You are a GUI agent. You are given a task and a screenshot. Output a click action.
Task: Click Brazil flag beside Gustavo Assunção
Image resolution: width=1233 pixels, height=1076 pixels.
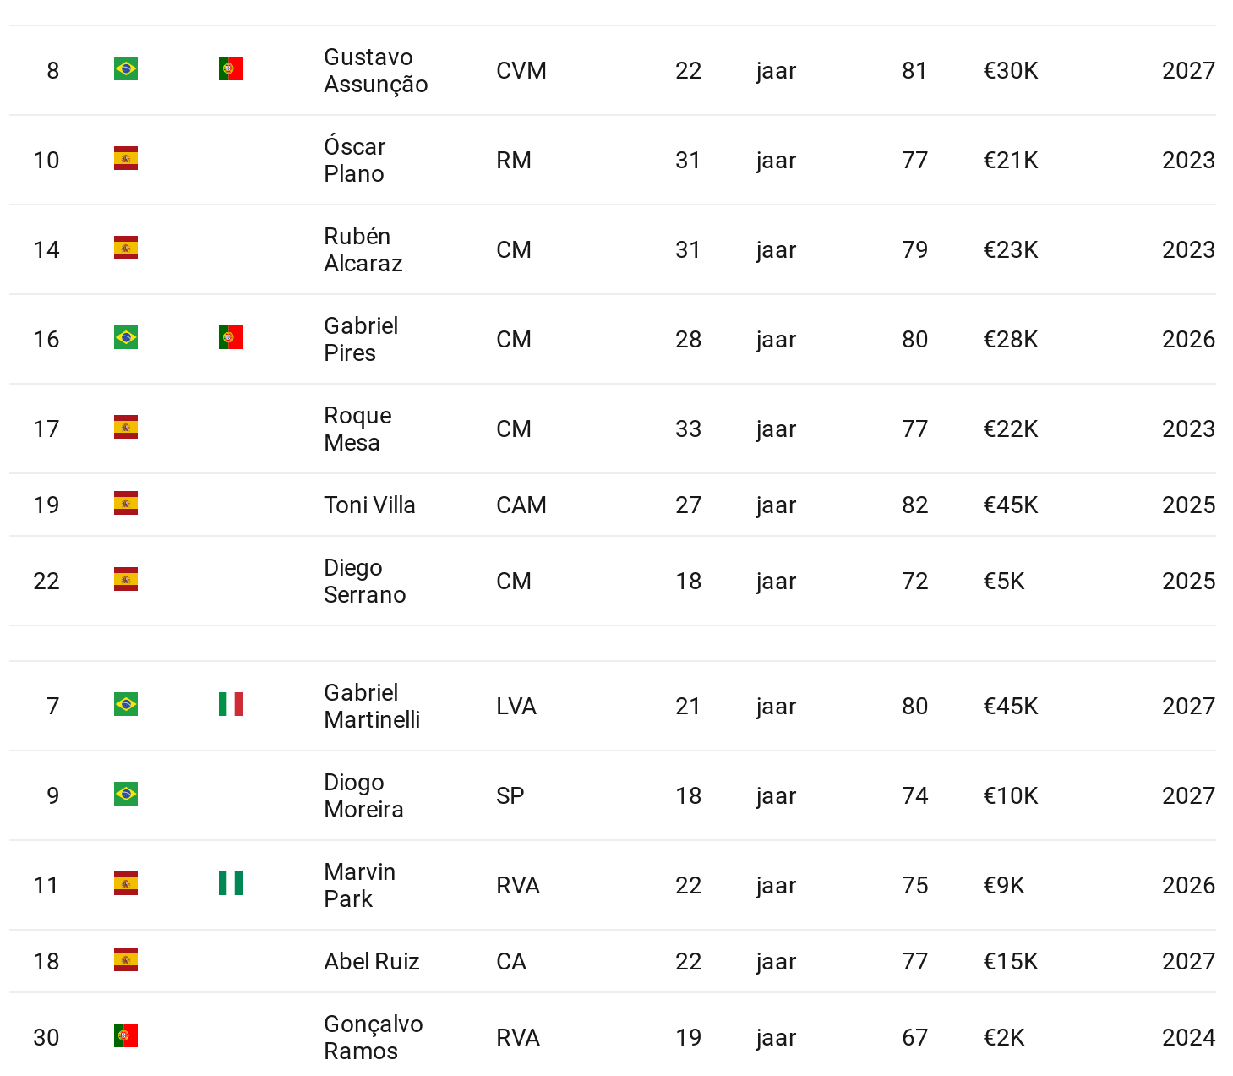126,68
